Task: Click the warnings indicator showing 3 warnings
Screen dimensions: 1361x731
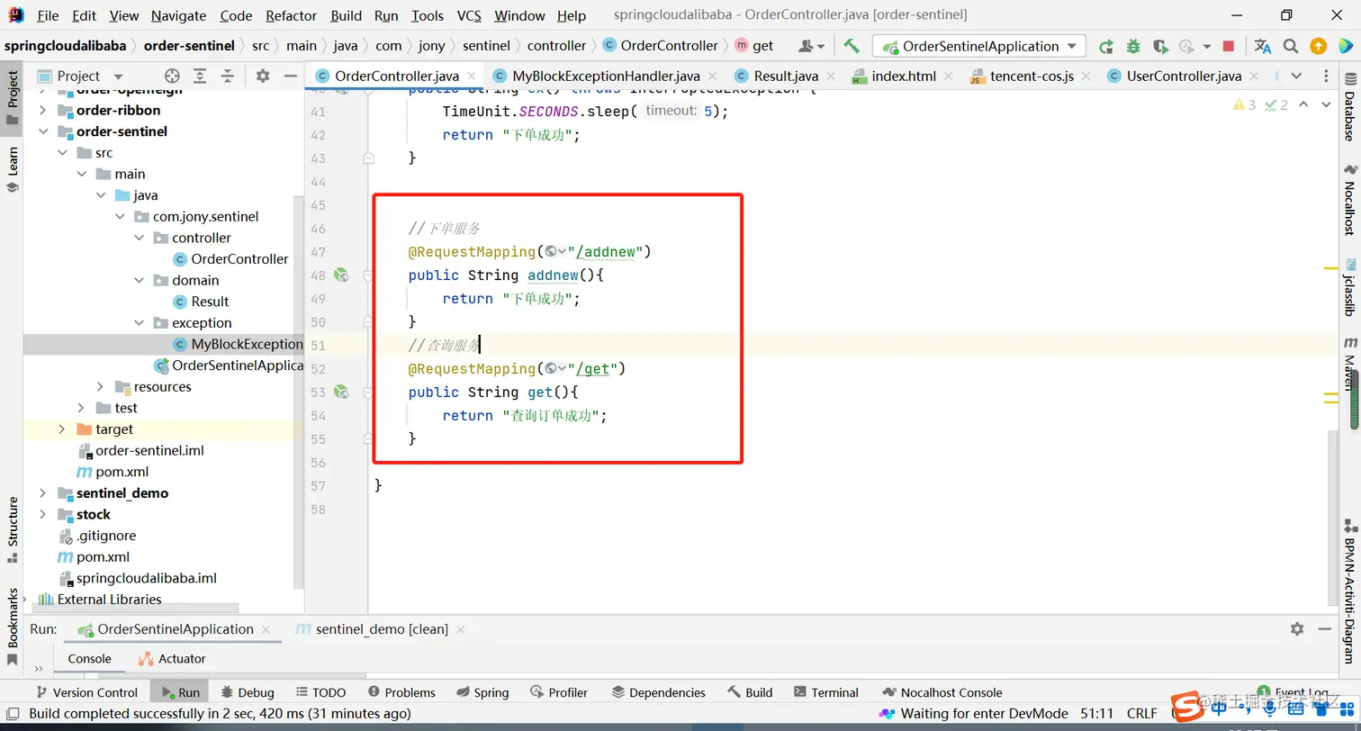Action: tap(1245, 105)
